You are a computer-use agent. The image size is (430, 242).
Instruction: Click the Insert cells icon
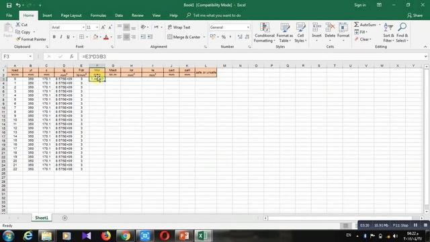click(316, 28)
